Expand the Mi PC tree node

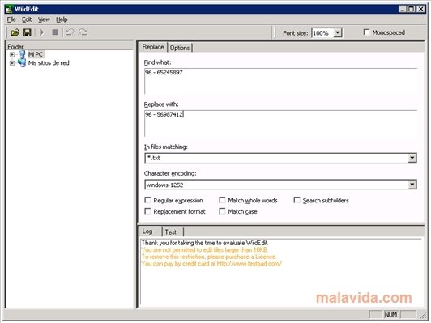(x=12, y=54)
